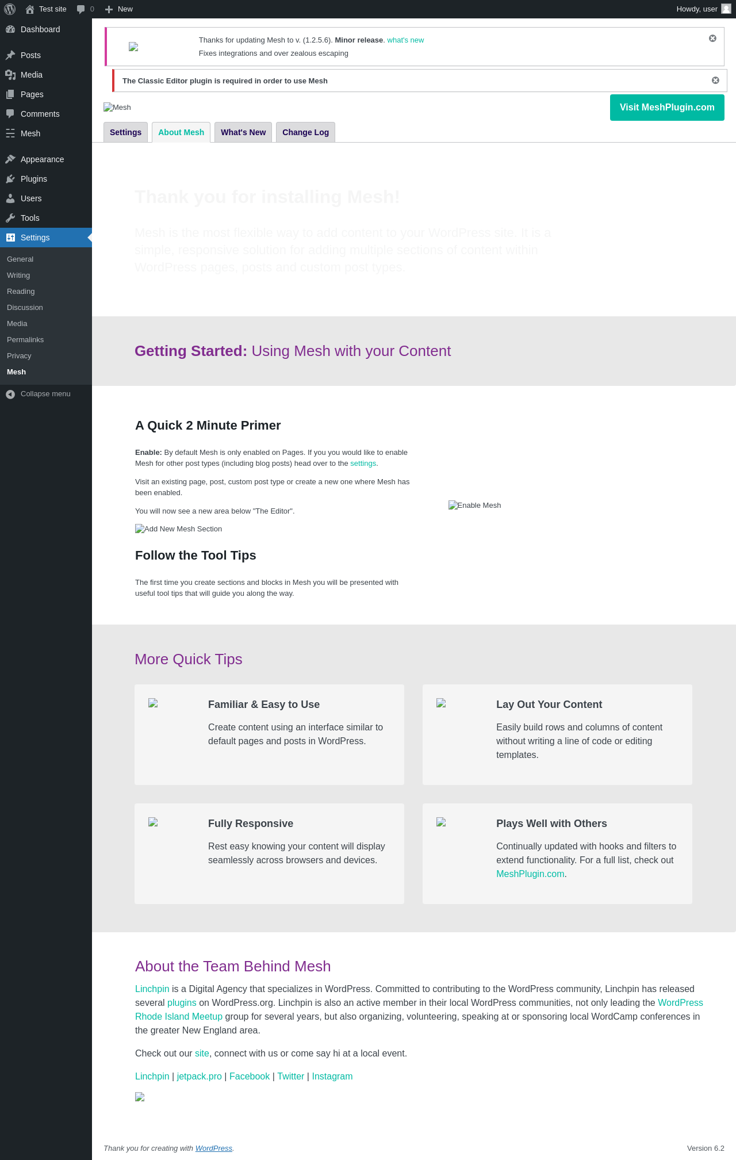Open the Change Log tab

point(305,132)
